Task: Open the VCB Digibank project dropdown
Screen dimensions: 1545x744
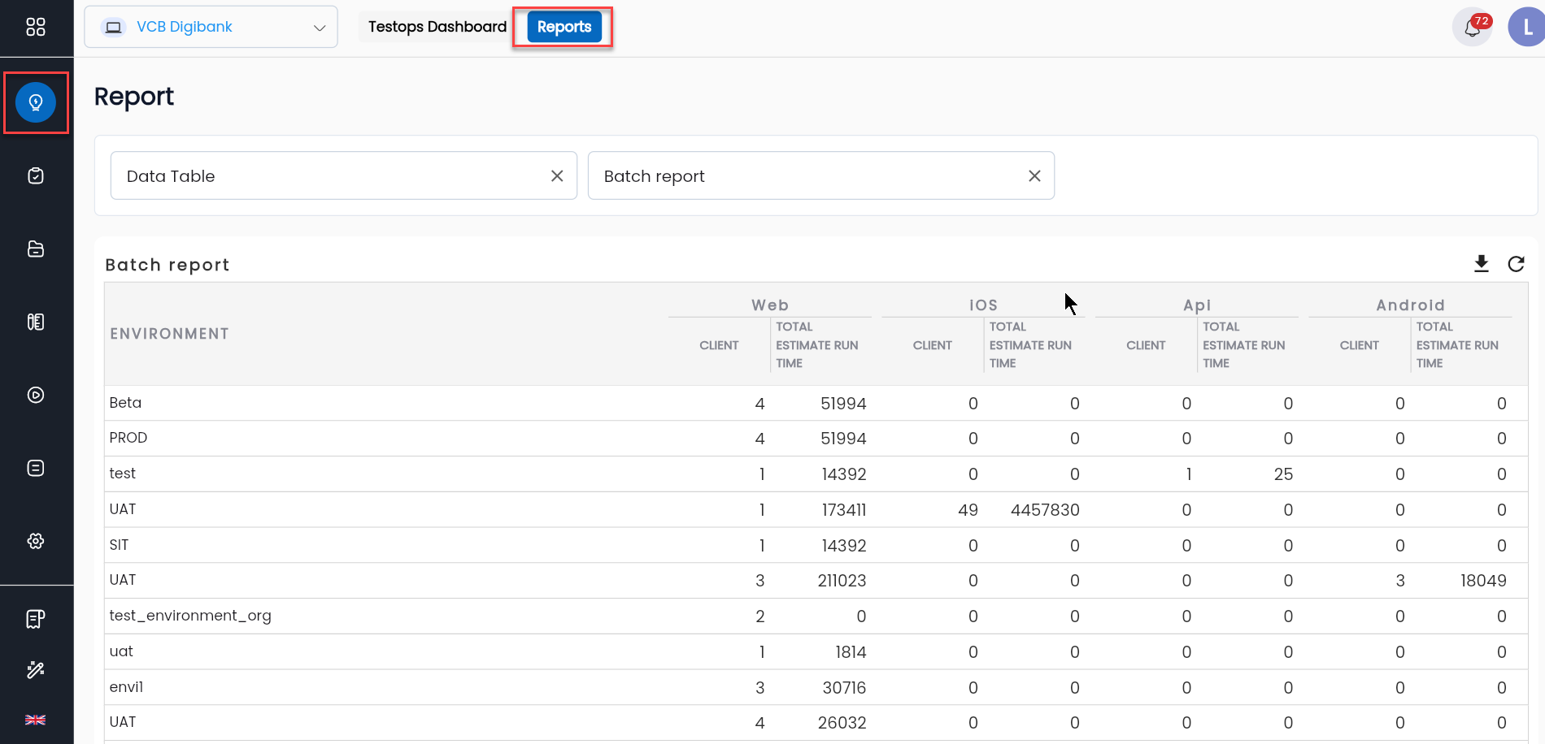Action: click(x=211, y=27)
